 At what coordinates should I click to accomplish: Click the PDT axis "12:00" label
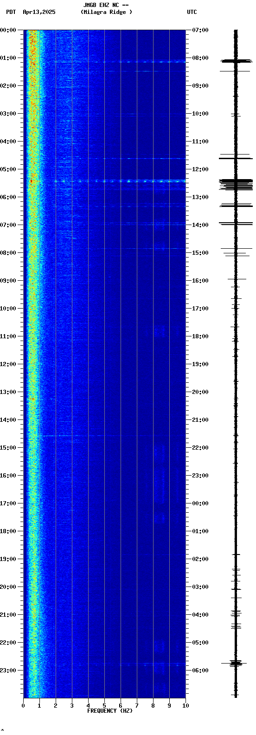pos(8,364)
